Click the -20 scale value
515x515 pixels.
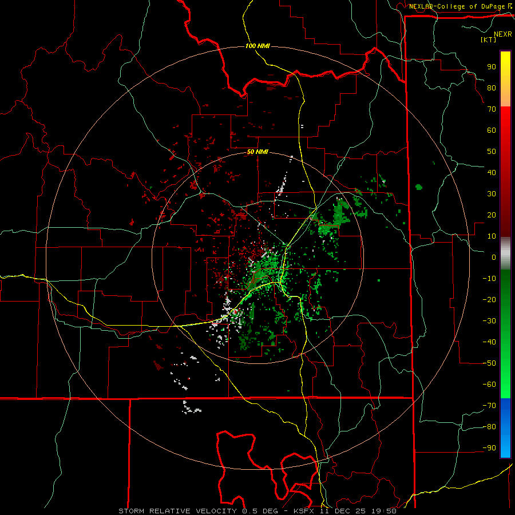489,299
